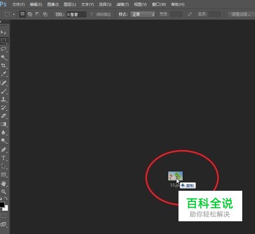Screen dimensions: 255x234
Task: Click the width (宽度) input field
Action: click(x=176, y=14)
